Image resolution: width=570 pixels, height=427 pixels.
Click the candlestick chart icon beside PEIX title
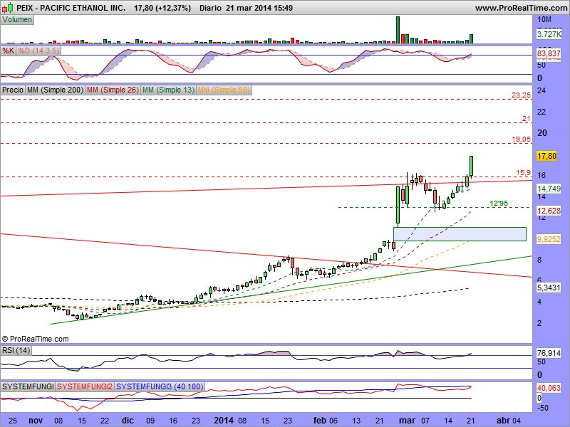(x=9, y=7)
